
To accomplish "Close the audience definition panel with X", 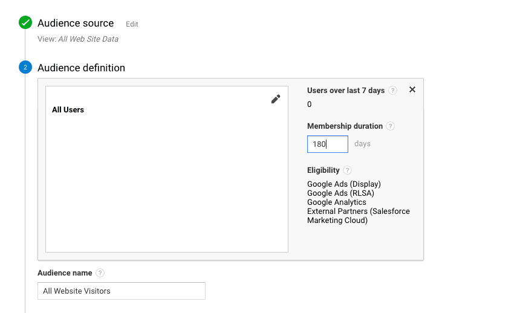I will point(412,89).
